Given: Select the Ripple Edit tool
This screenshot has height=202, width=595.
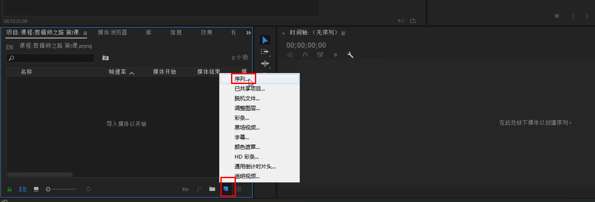Looking at the screenshot, I should [265, 64].
